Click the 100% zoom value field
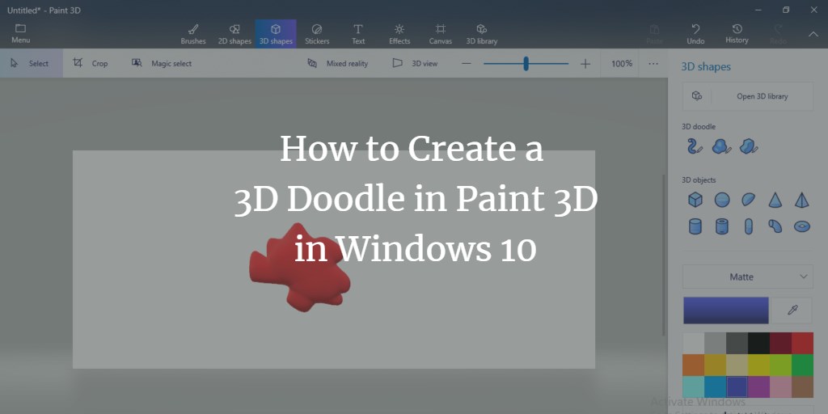The width and height of the screenshot is (828, 414). [x=622, y=63]
